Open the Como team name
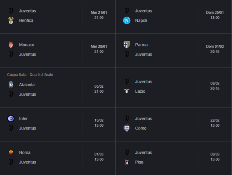Screen dimensions: 232x175 141,128
